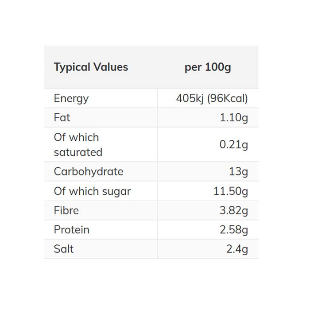310x310 pixels.
Task: Click the 'per 100g' column header
Action: 208,67
